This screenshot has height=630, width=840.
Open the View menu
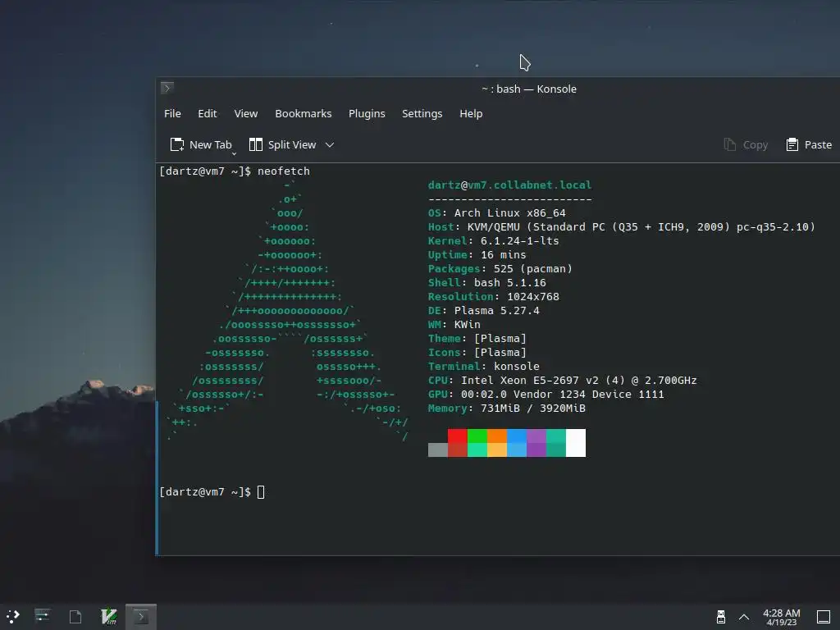click(246, 113)
